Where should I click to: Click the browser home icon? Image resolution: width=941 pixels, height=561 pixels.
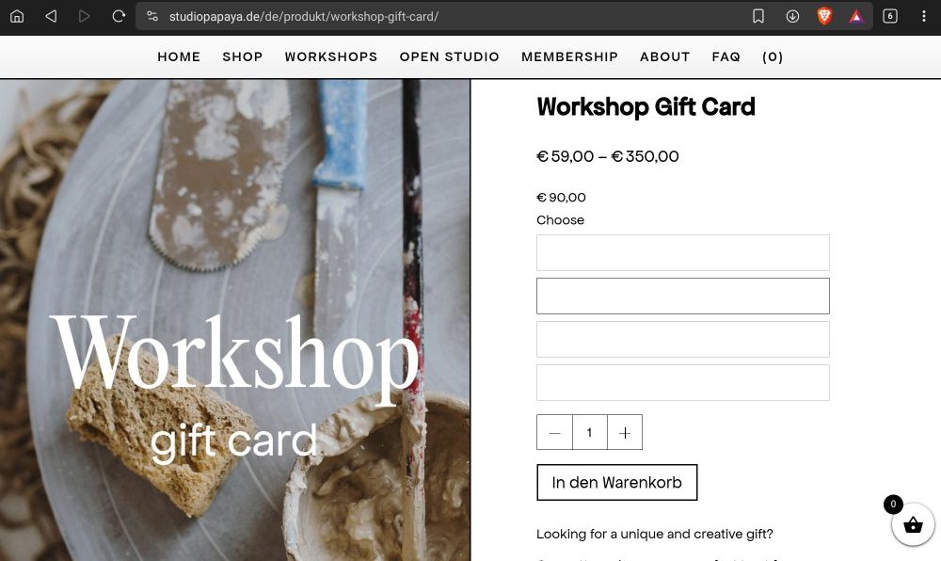(x=17, y=16)
